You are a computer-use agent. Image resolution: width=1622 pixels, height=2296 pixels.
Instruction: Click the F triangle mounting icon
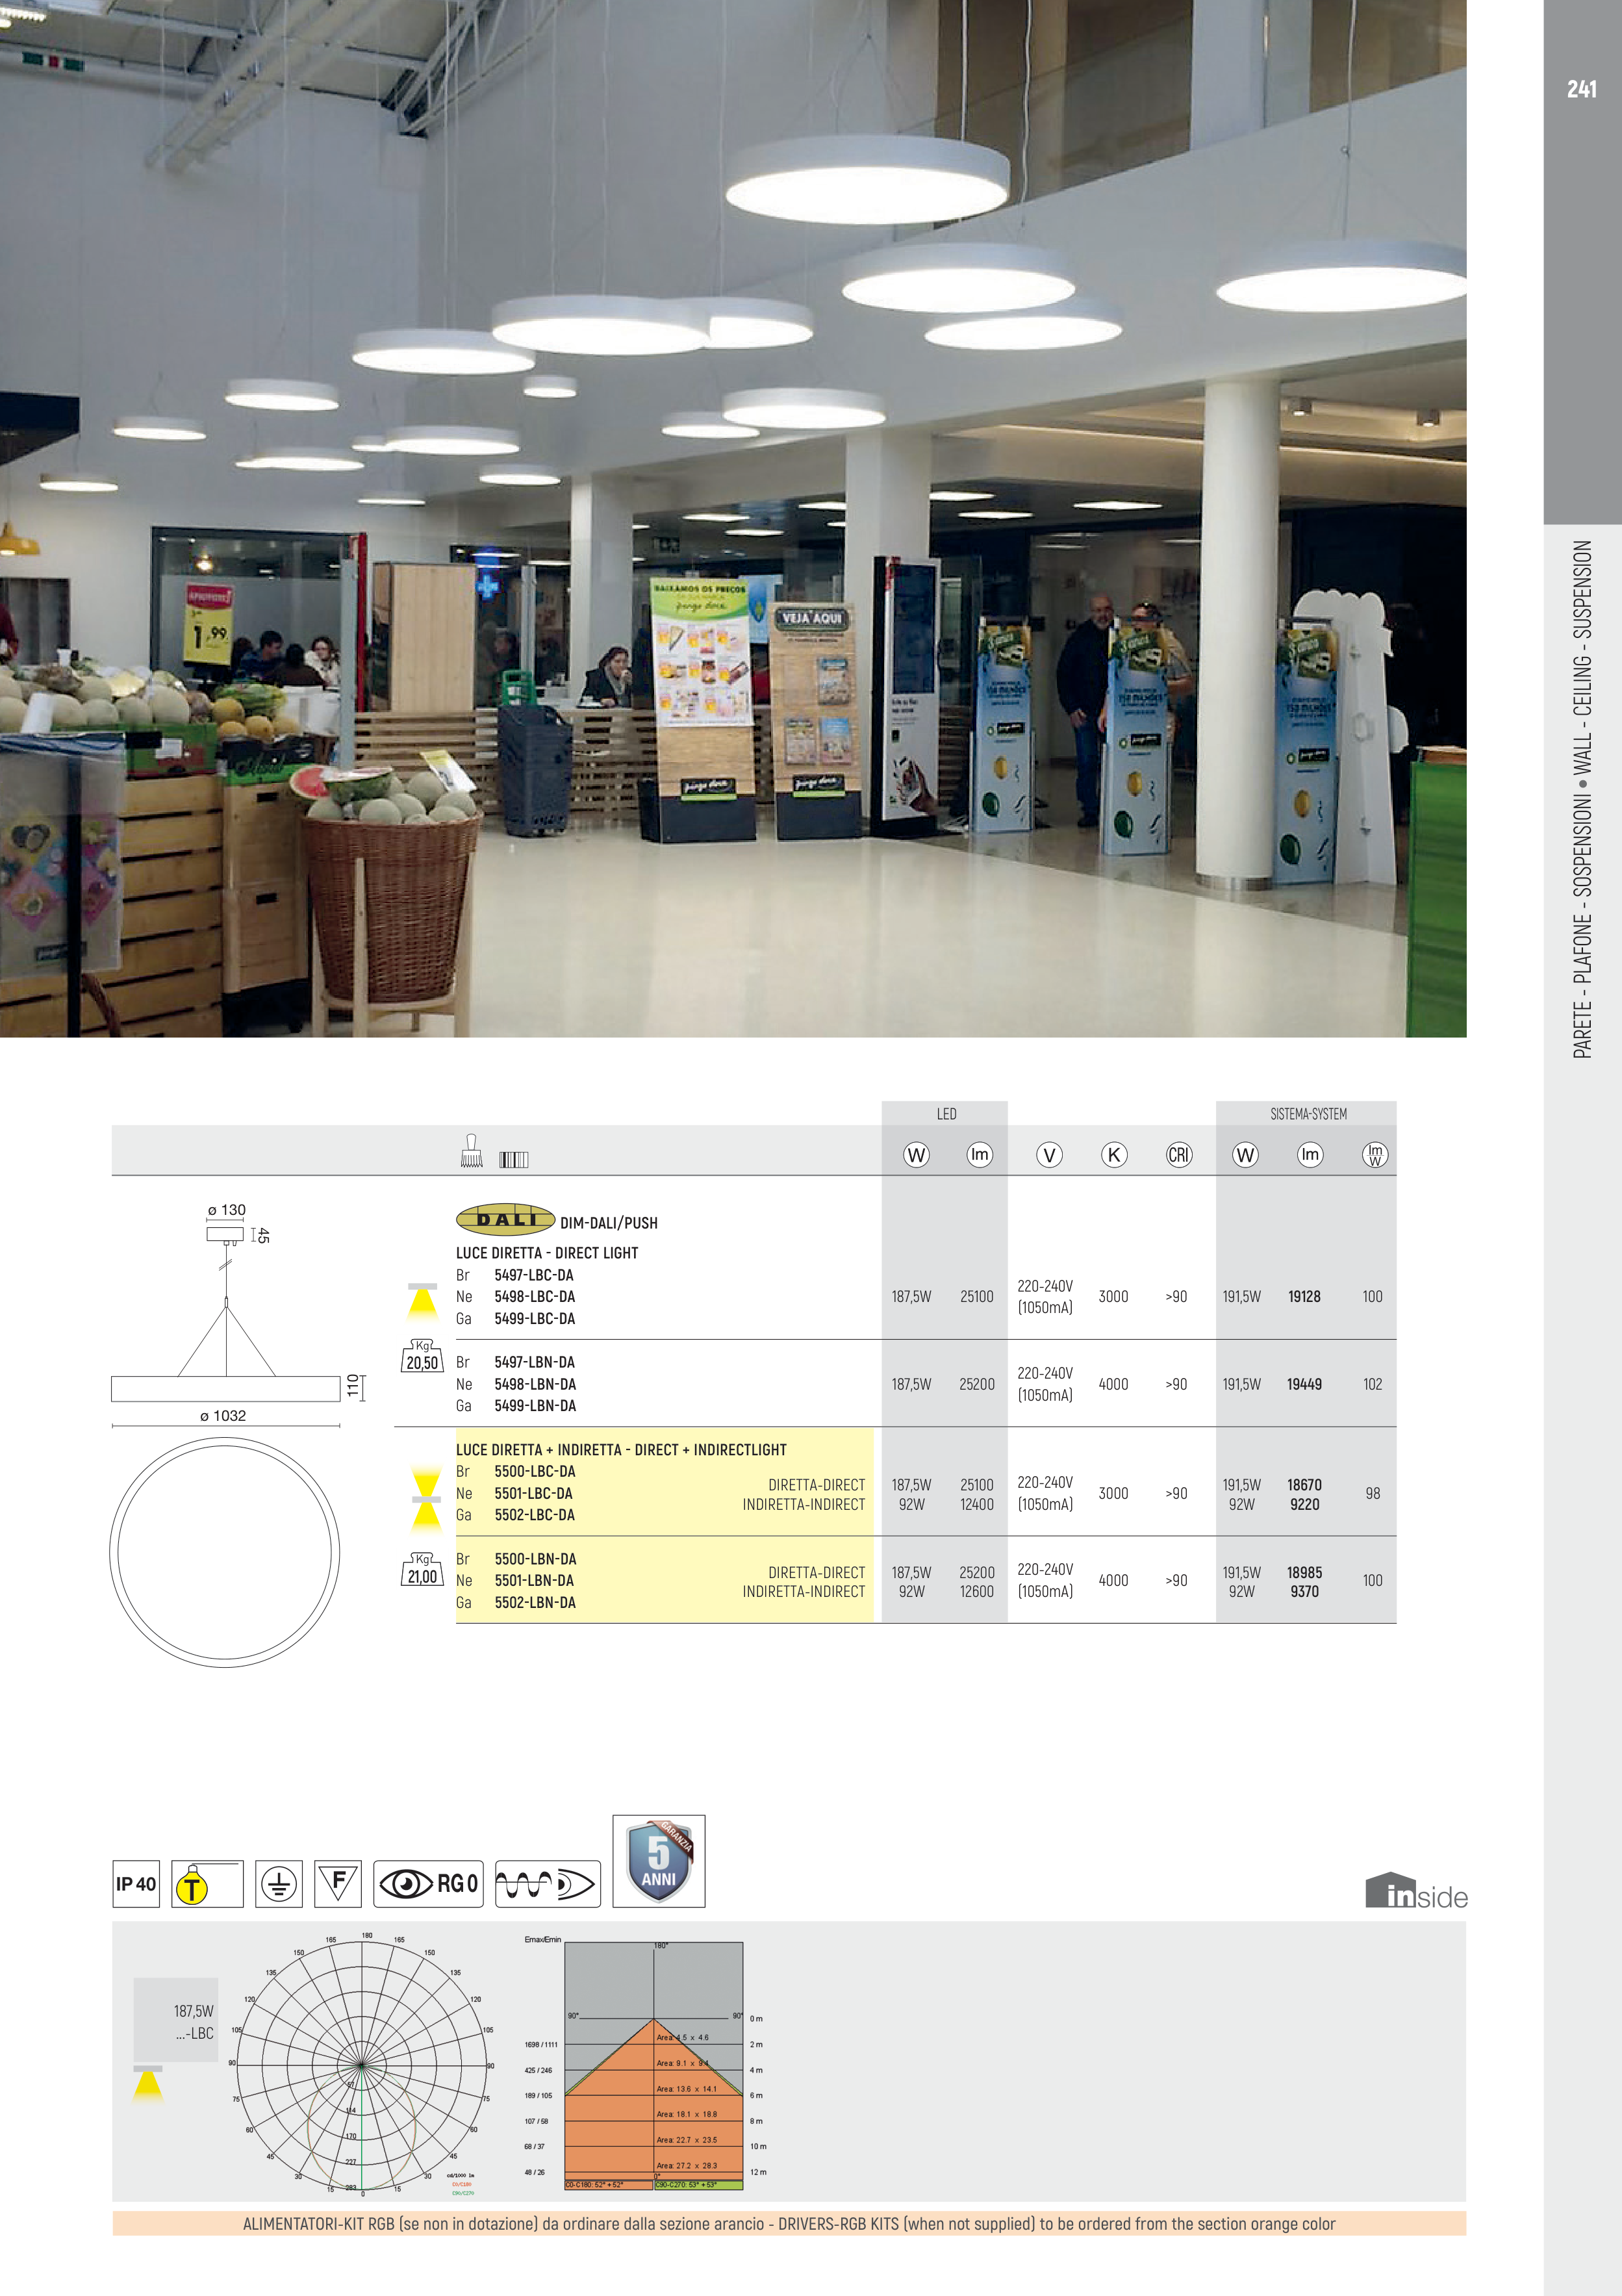click(338, 1884)
